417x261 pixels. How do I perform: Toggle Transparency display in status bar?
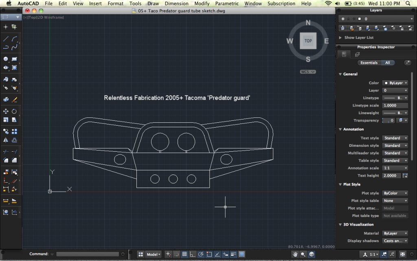coord(242,254)
